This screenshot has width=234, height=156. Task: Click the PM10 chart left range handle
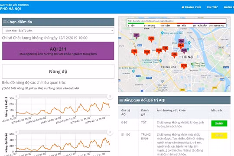point(16,132)
